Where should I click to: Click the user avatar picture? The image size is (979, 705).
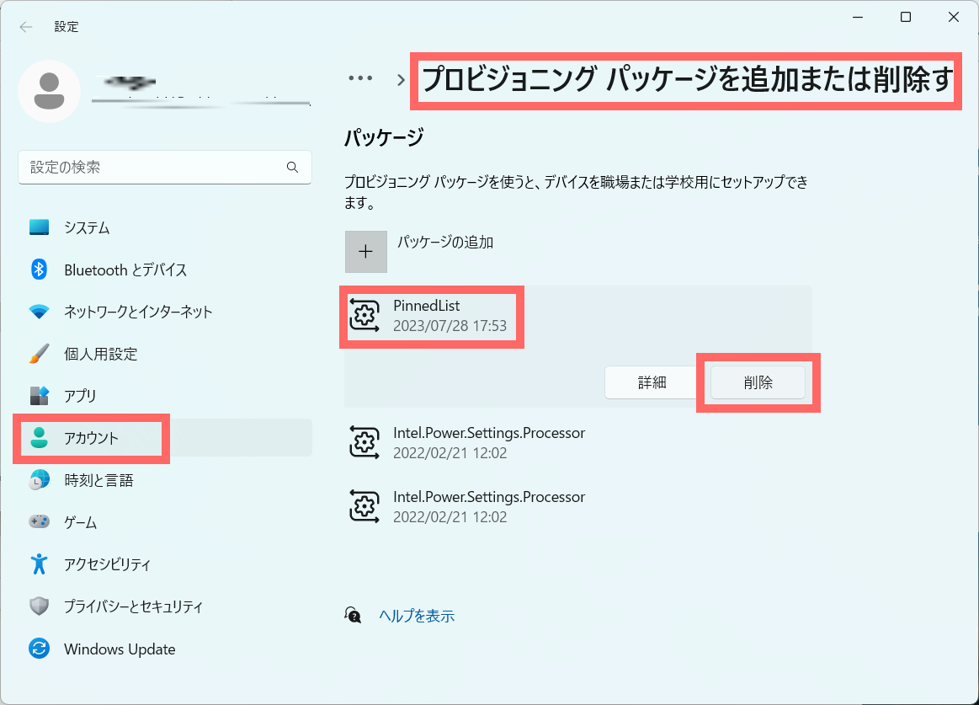click(x=49, y=89)
